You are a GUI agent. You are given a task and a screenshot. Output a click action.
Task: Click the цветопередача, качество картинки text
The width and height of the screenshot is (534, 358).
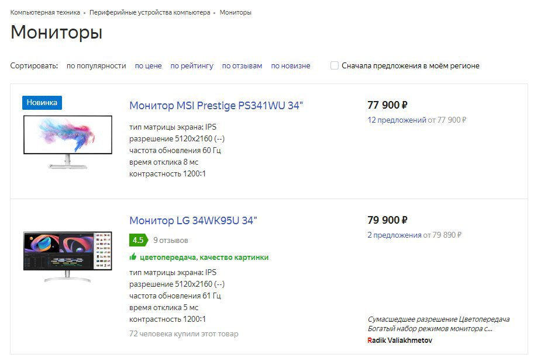click(x=204, y=258)
